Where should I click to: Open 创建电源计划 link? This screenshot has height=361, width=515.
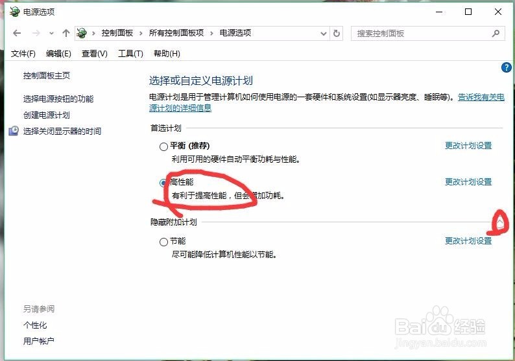pos(47,115)
